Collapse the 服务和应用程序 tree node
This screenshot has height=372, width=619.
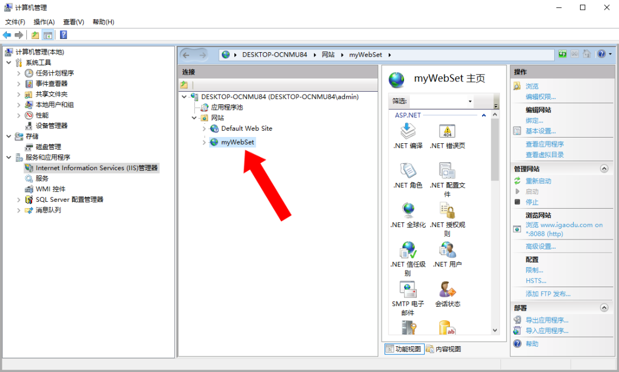pos(9,158)
